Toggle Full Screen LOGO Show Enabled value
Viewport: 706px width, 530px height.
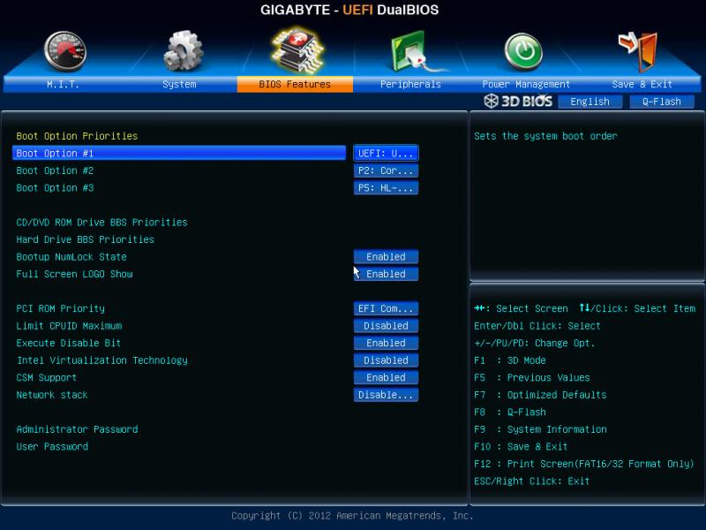pos(386,274)
